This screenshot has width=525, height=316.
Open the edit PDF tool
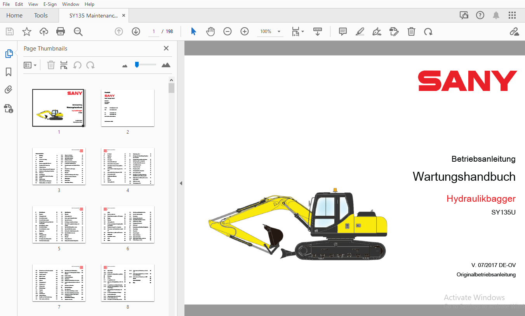[394, 31]
